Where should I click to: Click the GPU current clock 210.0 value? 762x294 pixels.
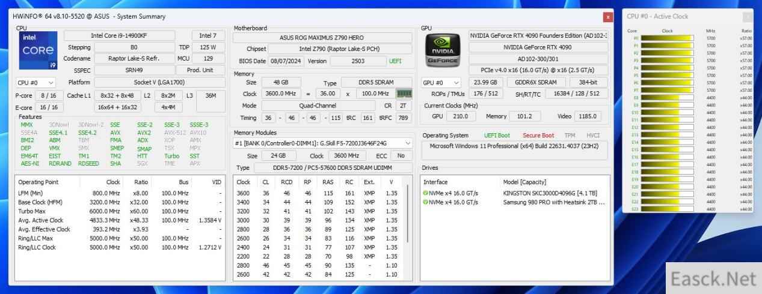pyautogui.click(x=462, y=116)
